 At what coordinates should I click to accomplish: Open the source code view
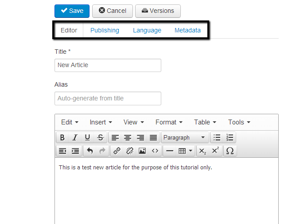[155, 151]
